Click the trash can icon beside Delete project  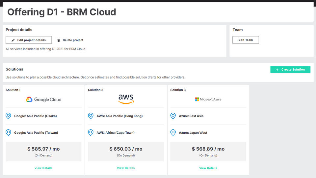click(x=59, y=40)
